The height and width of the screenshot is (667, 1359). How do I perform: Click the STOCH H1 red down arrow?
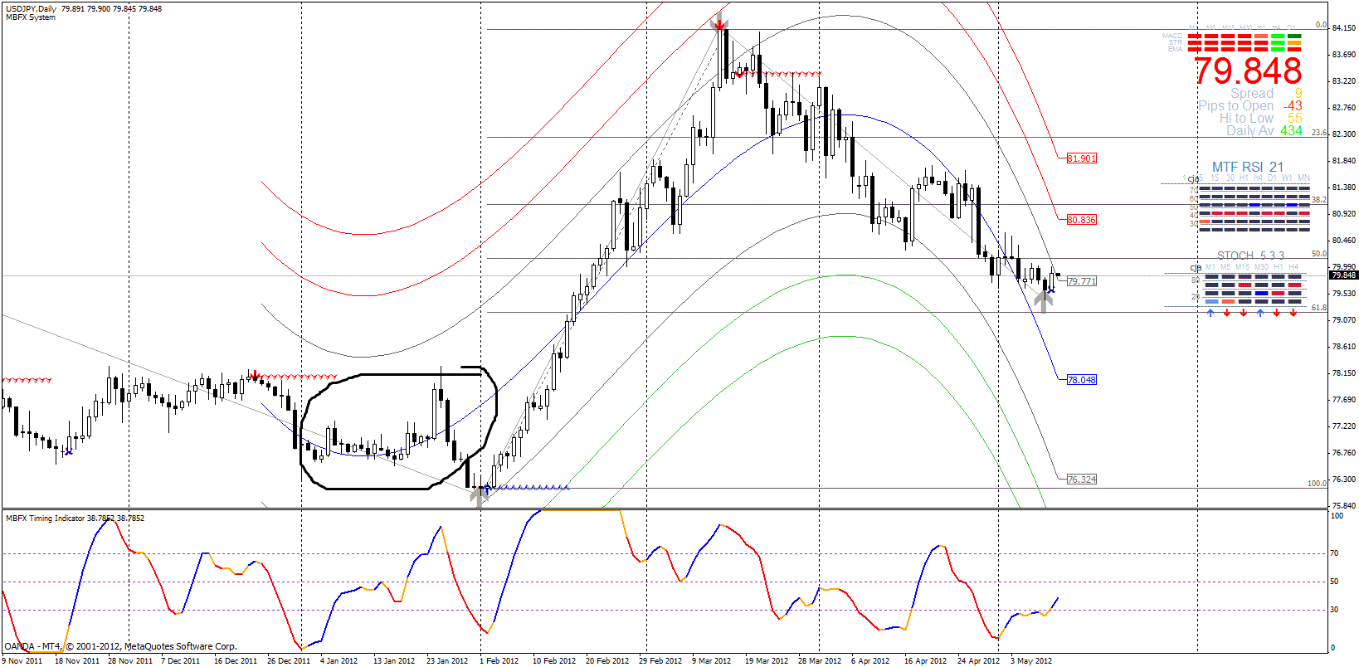pyautogui.click(x=1277, y=313)
